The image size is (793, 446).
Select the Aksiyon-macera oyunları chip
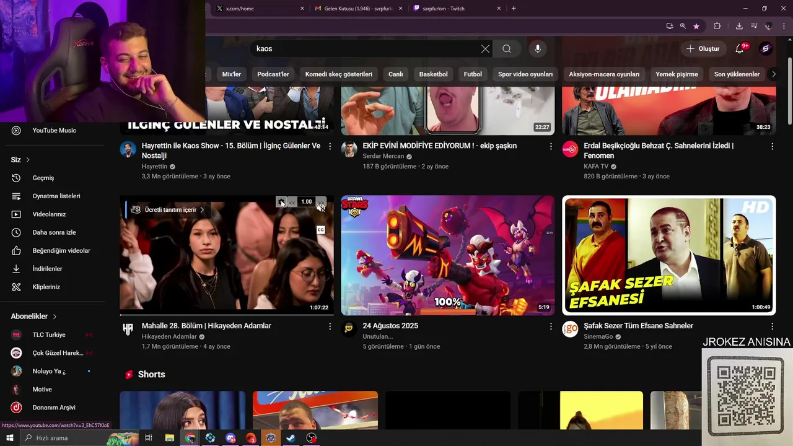click(x=604, y=74)
